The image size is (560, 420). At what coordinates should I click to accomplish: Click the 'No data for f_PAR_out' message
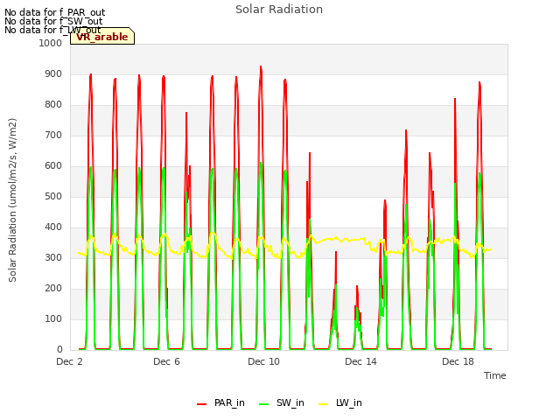(x=54, y=13)
